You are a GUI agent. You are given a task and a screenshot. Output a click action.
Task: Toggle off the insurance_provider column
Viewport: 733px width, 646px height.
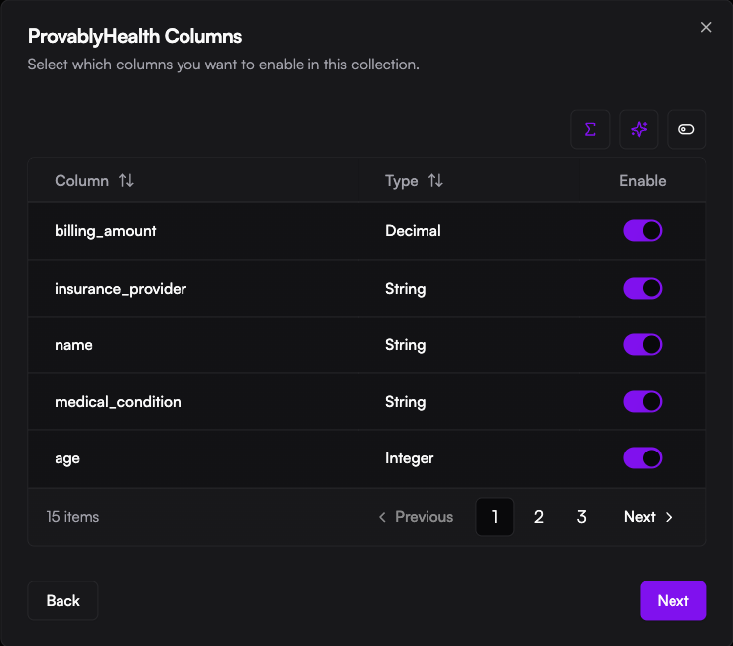tap(642, 289)
